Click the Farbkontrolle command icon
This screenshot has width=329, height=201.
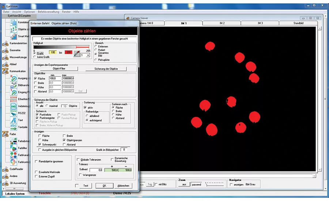(x=14, y=162)
